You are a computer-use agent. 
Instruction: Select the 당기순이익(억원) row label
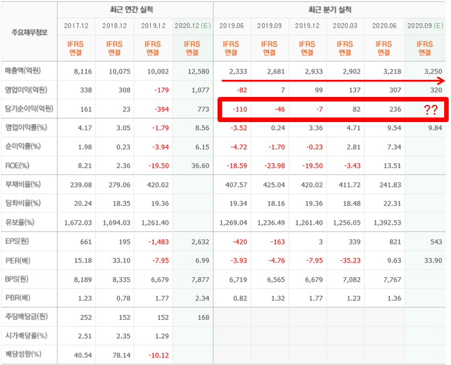click(29, 109)
